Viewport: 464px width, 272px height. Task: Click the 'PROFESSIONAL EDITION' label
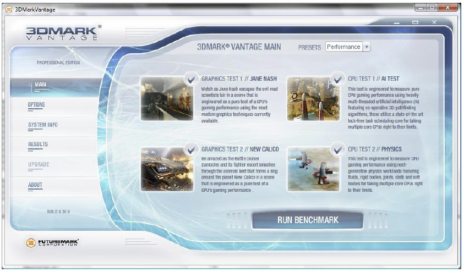coord(58,63)
